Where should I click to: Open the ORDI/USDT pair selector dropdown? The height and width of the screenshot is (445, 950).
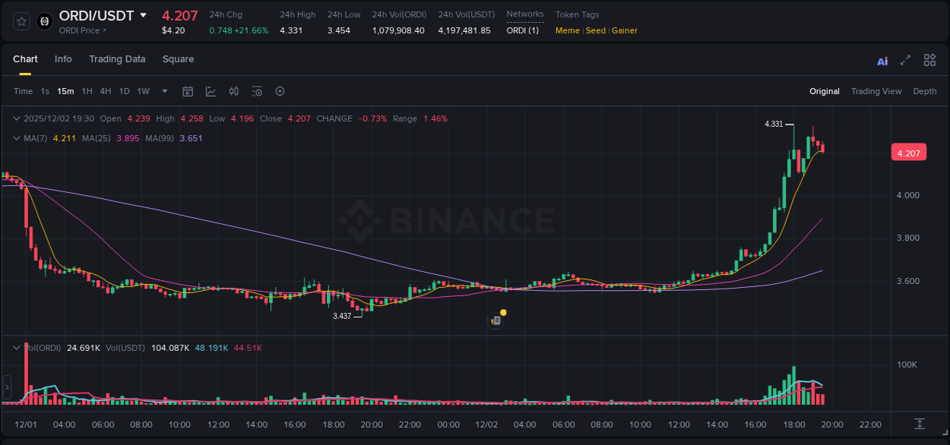pyautogui.click(x=108, y=15)
